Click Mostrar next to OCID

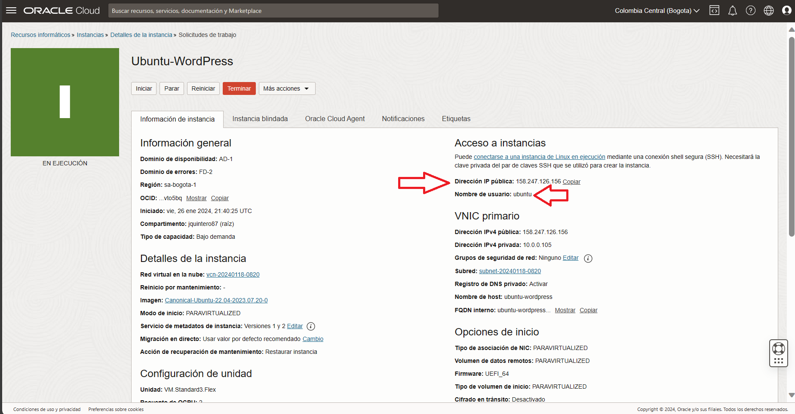pyautogui.click(x=196, y=198)
